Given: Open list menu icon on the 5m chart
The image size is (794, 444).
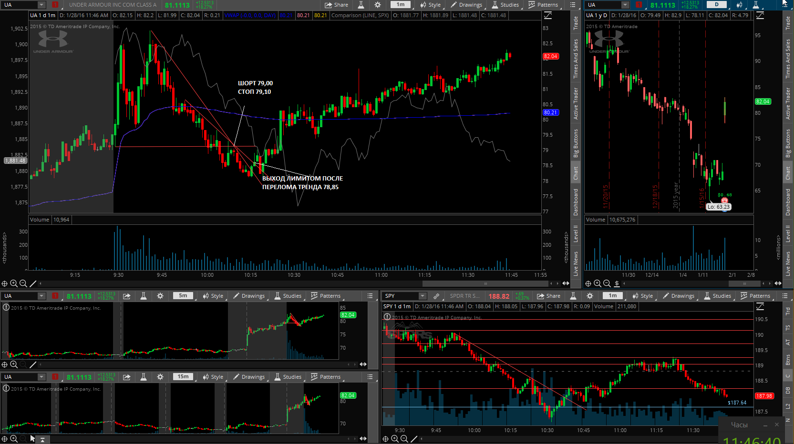Looking at the screenshot, I should (x=370, y=296).
